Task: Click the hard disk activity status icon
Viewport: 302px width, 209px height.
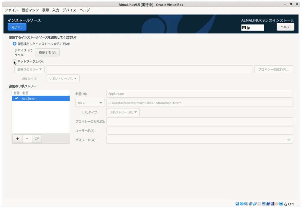Action: point(237,204)
